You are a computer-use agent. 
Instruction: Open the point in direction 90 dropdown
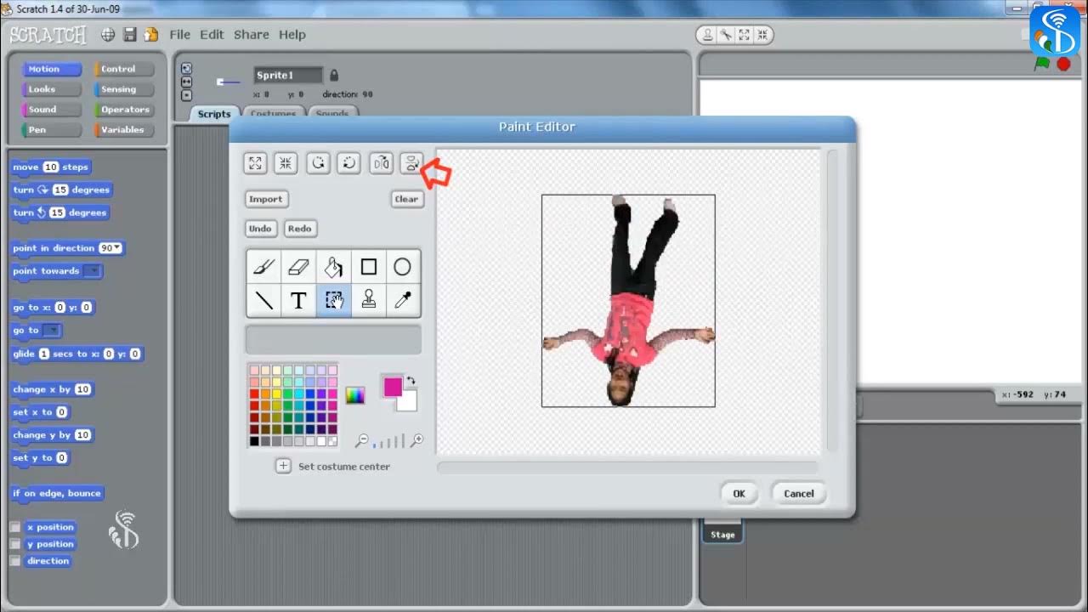click(117, 248)
